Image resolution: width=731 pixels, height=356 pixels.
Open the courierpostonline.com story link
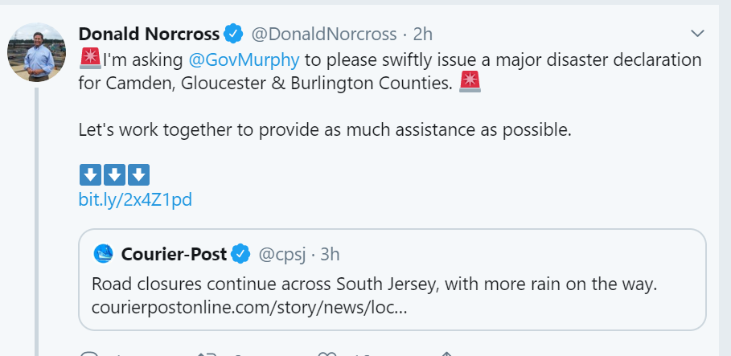[x=249, y=307]
